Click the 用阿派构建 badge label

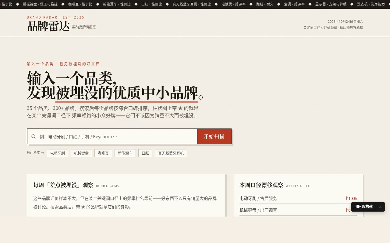363,207
